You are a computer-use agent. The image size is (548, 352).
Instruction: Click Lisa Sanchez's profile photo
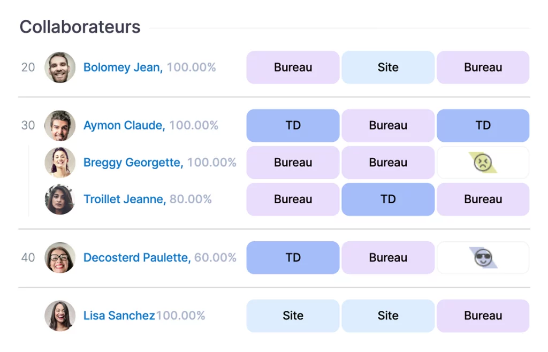click(x=60, y=316)
